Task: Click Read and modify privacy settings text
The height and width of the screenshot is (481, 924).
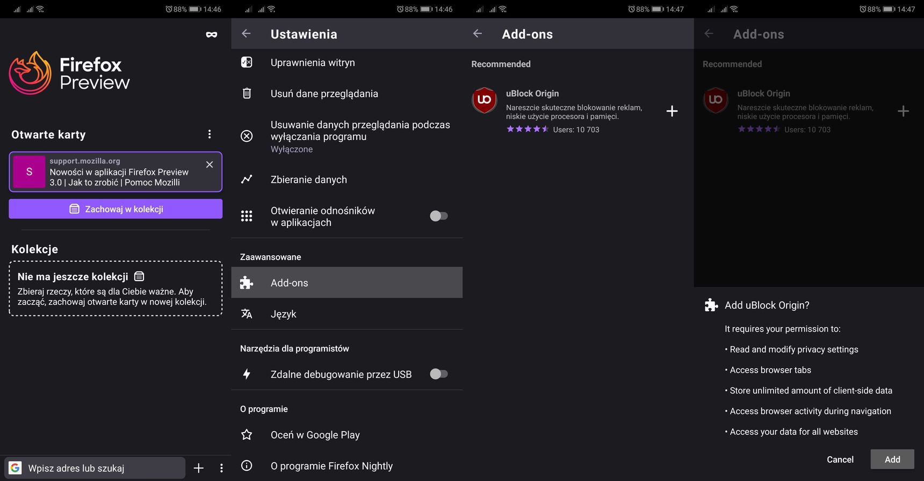Action: [x=794, y=349]
